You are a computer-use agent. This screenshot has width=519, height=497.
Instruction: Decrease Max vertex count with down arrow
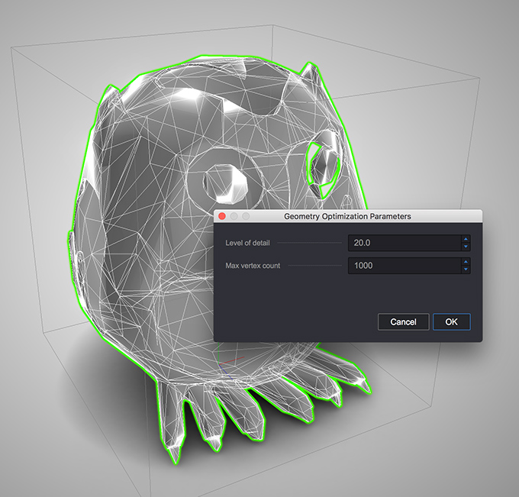466,269
